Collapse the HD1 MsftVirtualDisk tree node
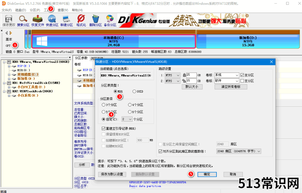This screenshot has height=193, width=302. pos(4,83)
